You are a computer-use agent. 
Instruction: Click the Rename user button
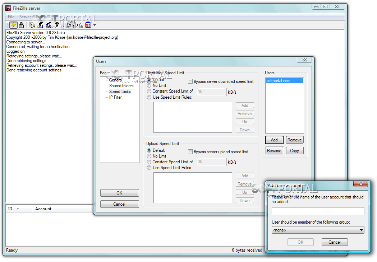(x=274, y=151)
